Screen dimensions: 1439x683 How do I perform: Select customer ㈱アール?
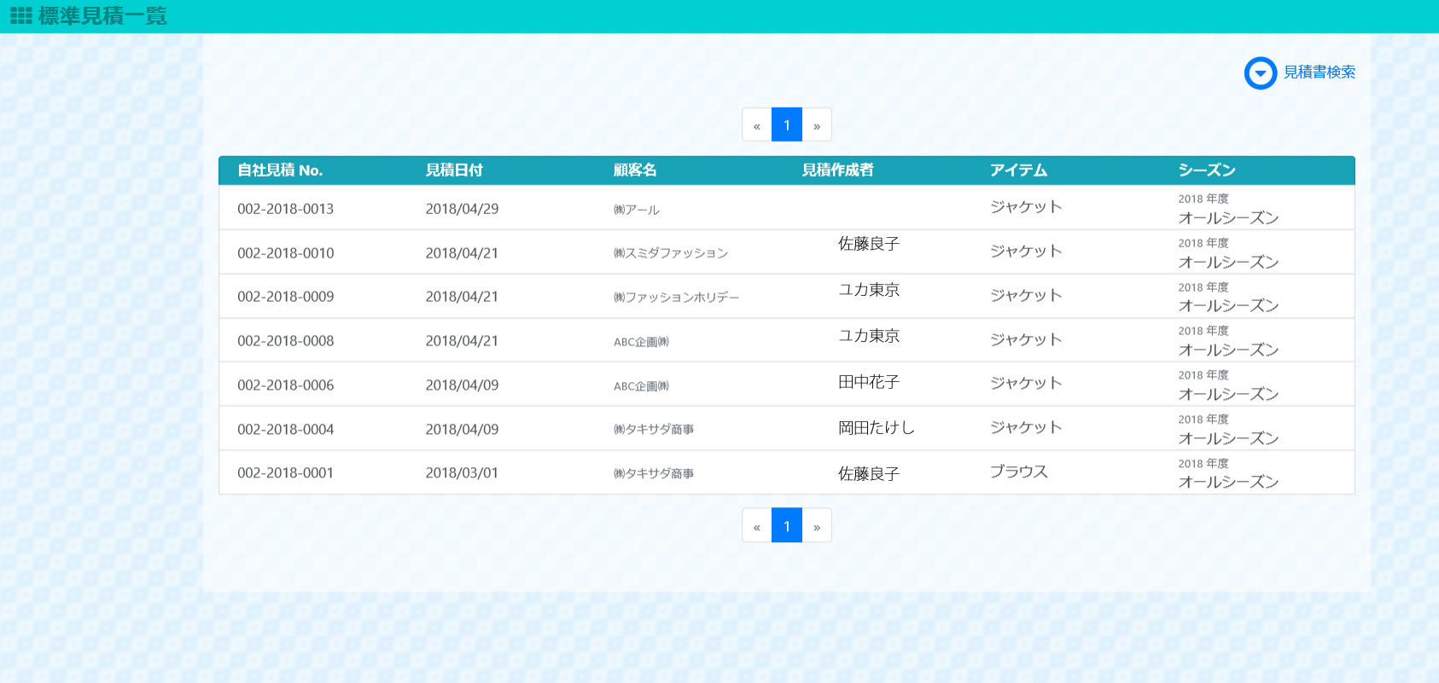pos(637,210)
